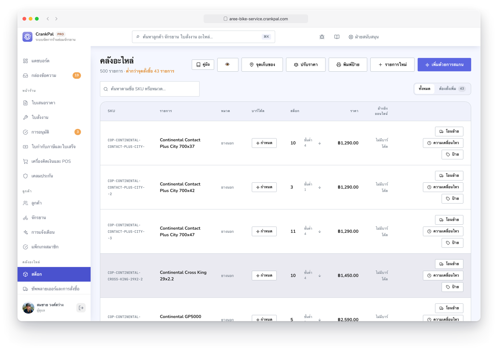498x352 pixels.
Task: Click the down arrow for Continental Cross King
Action: 320,276
